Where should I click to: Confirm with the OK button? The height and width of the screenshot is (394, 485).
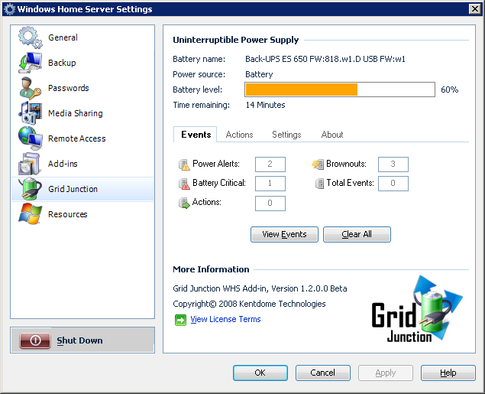pos(260,373)
